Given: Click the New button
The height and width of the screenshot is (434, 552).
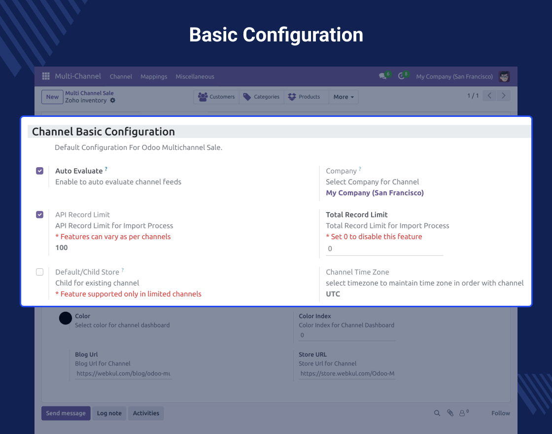Looking at the screenshot, I should 52,97.
